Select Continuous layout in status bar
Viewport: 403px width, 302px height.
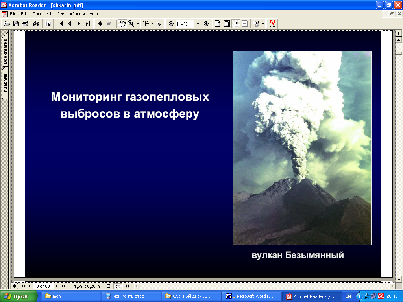point(118,286)
